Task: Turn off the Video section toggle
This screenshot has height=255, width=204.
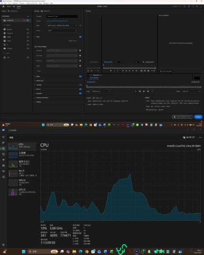Action: [x=80, y=37]
